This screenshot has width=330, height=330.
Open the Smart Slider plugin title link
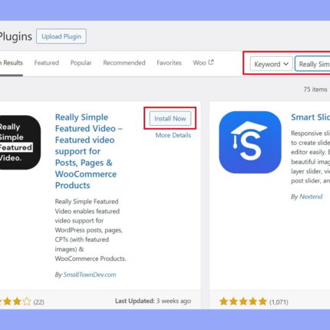(310, 117)
